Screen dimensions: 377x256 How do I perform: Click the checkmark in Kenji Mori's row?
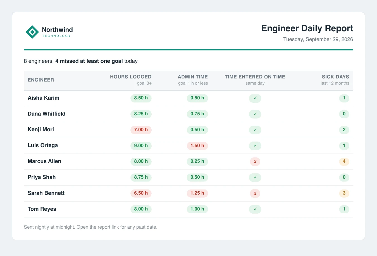click(x=255, y=130)
